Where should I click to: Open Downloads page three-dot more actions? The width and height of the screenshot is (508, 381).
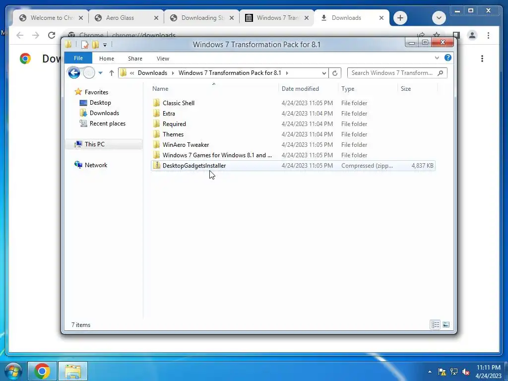[x=482, y=59]
